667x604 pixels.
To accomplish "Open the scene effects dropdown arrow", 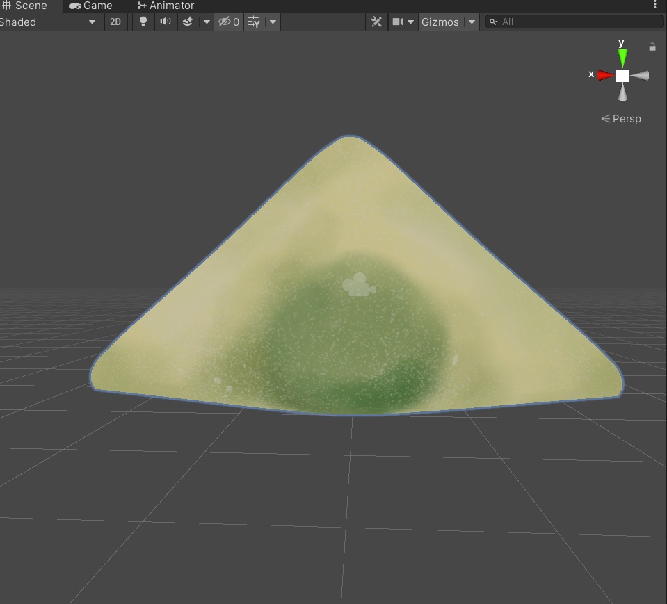I will coord(207,22).
